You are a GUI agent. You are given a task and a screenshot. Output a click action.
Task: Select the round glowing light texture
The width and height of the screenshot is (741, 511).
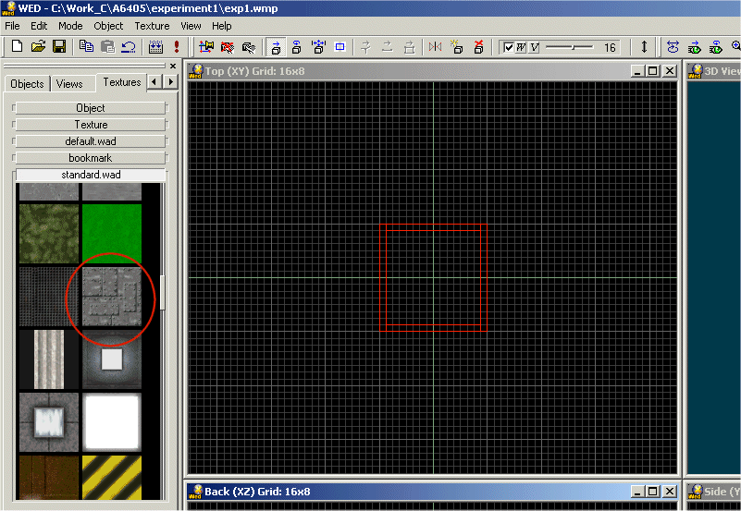[x=112, y=359]
